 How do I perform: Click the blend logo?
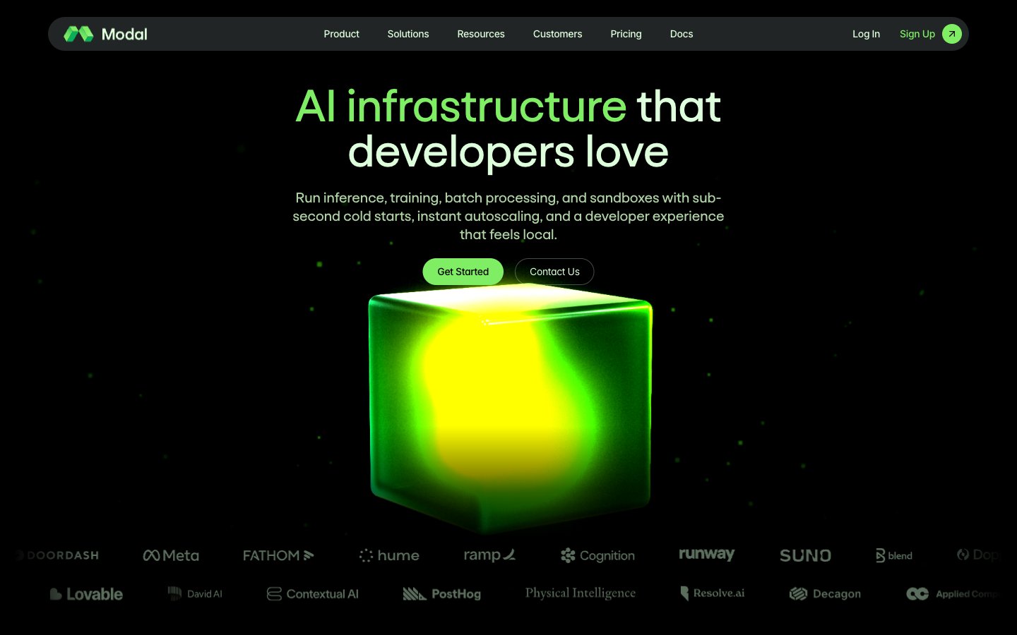[893, 555]
